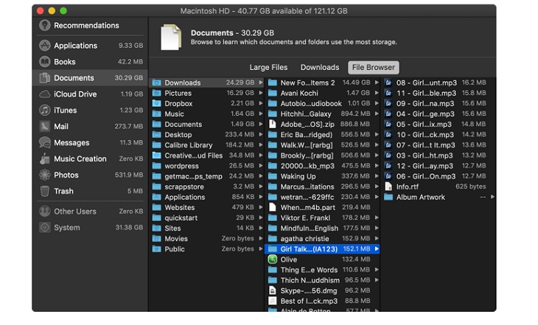Click icon of 08 - Girl mp3 file
The height and width of the screenshot is (325, 538).
click(x=388, y=83)
